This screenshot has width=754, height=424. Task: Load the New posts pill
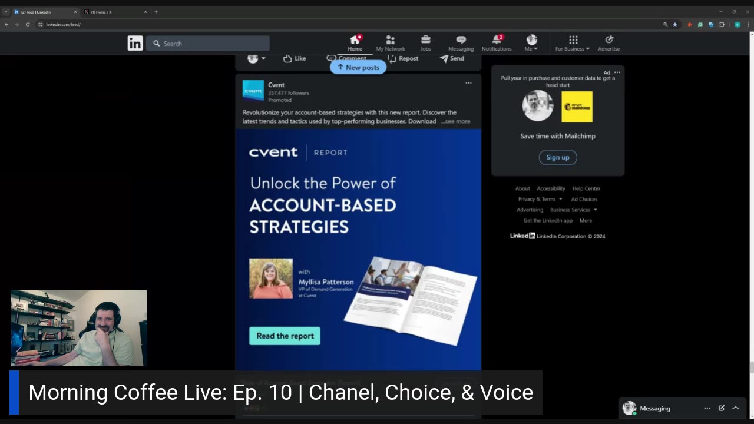coord(358,67)
